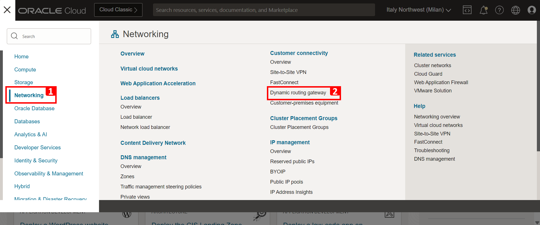Image resolution: width=540 pixels, height=225 pixels.
Task: Select Storage in the navigation menu
Action: pos(24,82)
